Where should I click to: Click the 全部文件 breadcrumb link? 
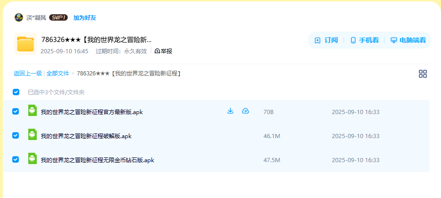coord(57,74)
